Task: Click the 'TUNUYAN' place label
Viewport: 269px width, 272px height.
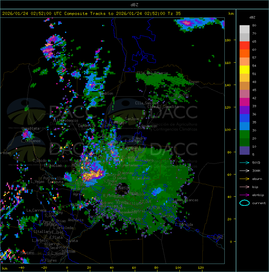Action: (x=69, y=252)
